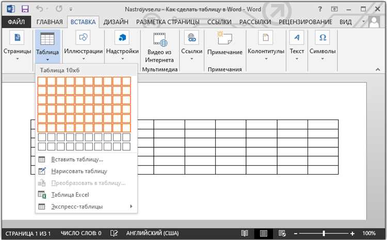This screenshot has height=240, width=387.
Task: Switch to Print Layout view
Action: pos(264,233)
